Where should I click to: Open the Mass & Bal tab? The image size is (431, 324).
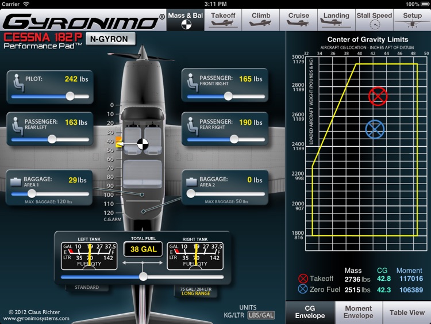point(185,20)
